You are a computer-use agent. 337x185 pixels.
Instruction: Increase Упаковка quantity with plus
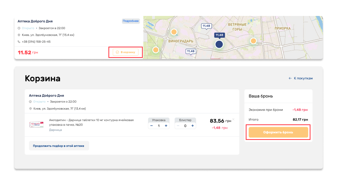[x=166, y=126]
